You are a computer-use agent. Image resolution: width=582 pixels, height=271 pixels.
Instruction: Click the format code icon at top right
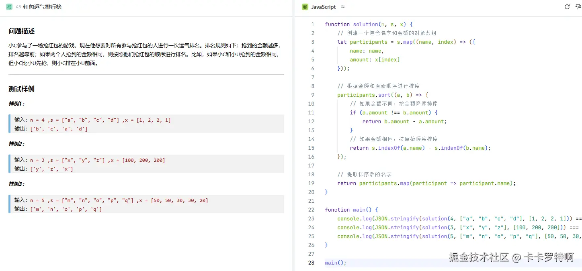pos(578,7)
